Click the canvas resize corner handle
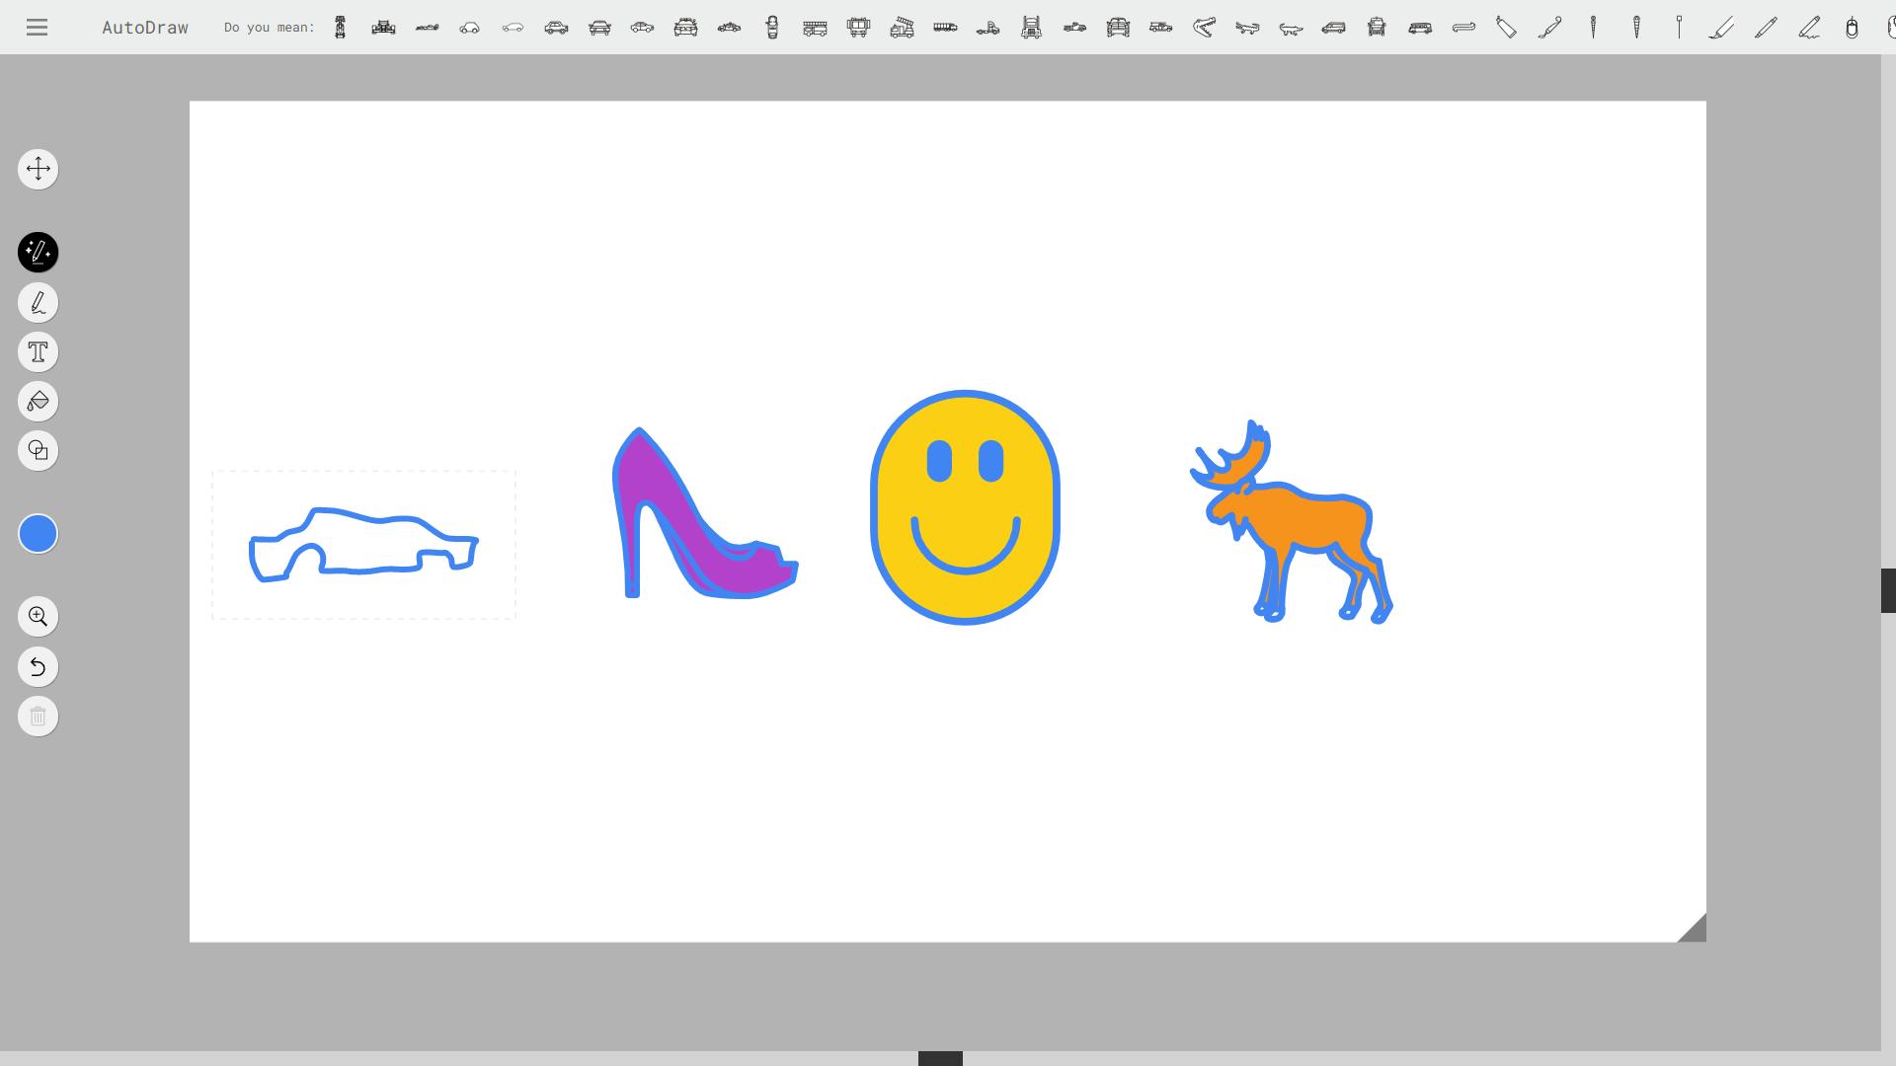This screenshot has width=1896, height=1066. tap(1694, 930)
